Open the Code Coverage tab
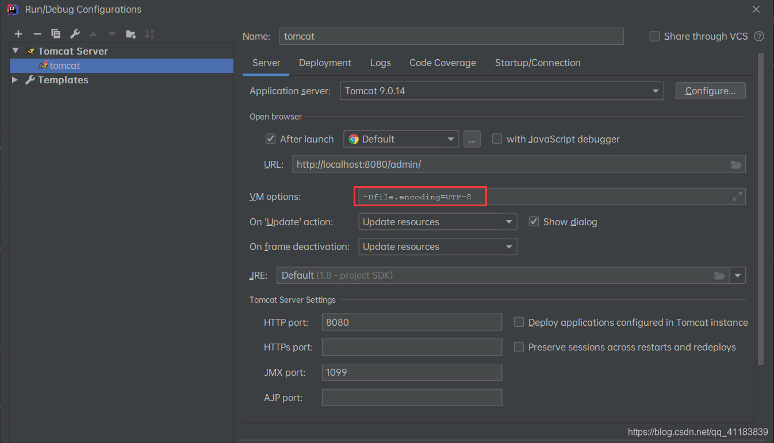 click(443, 63)
